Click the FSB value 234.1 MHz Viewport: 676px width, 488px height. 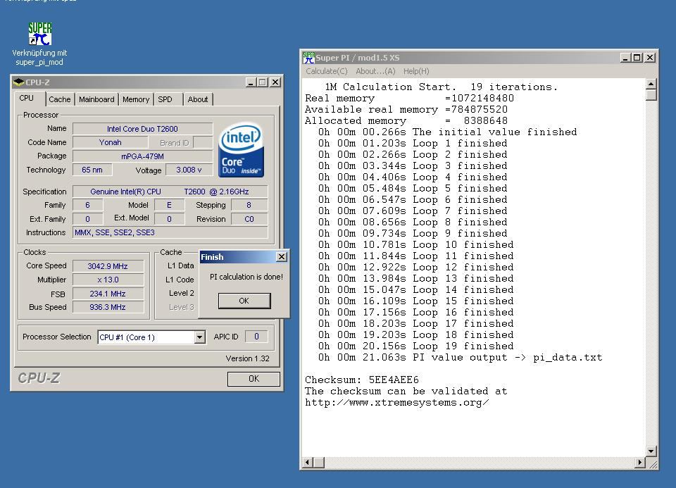point(108,294)
